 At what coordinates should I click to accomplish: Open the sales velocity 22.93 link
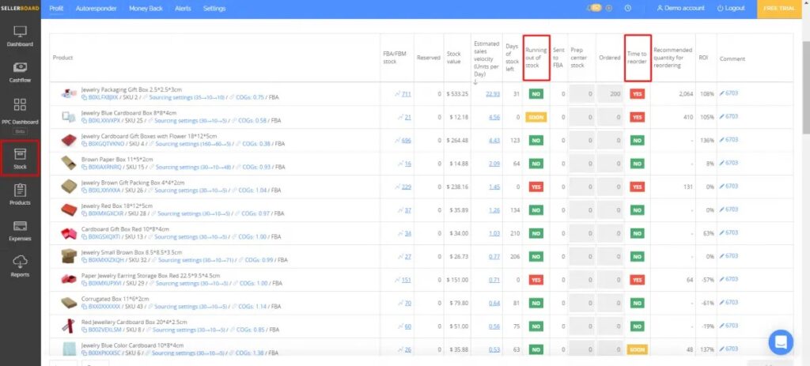[x=493, y=93]
